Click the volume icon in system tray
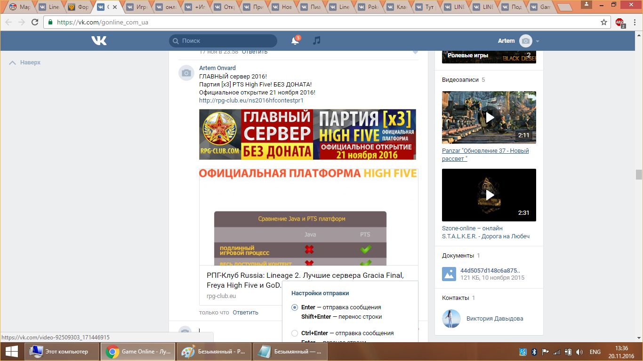The image size is (643, 361). point(579,352)
